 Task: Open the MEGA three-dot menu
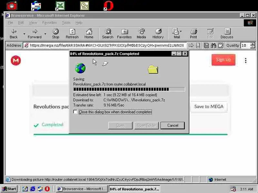[x=246, y=60]
